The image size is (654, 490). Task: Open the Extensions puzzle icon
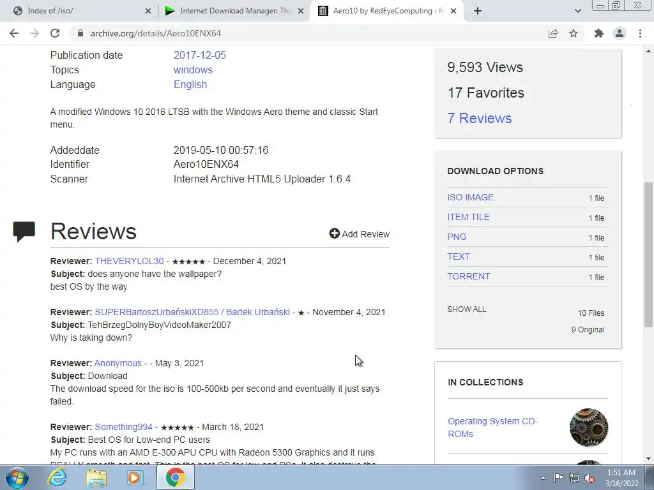pyautogui.click(x=599, y=33)
